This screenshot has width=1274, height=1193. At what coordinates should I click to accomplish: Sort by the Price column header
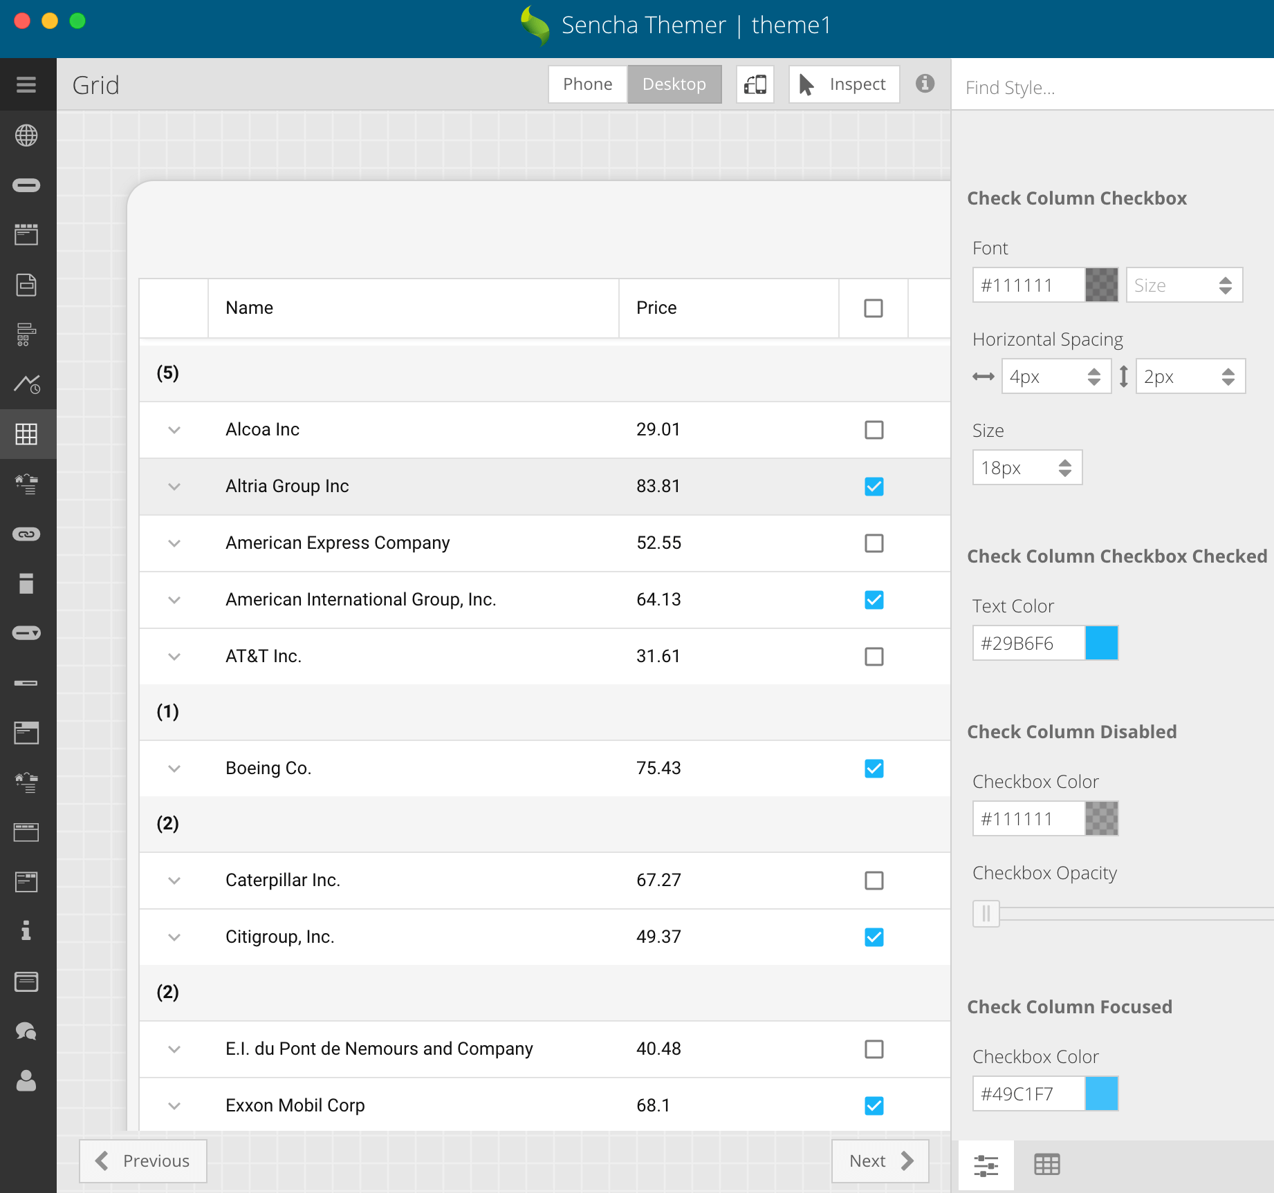729,308
